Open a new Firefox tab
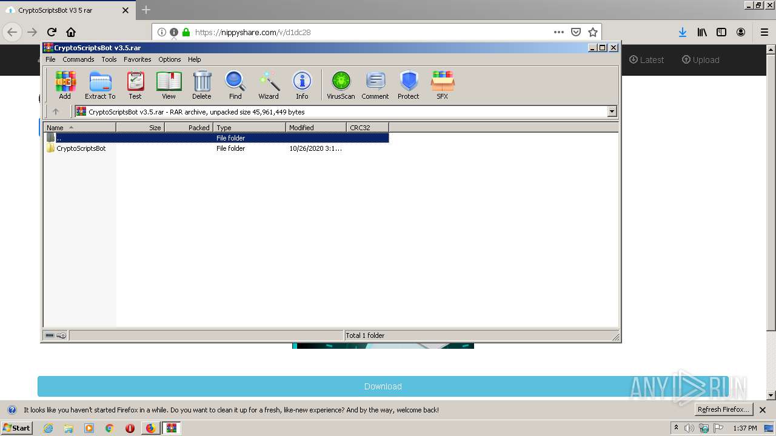This screenshot has height=436, width=776. (x=146, y=10)
